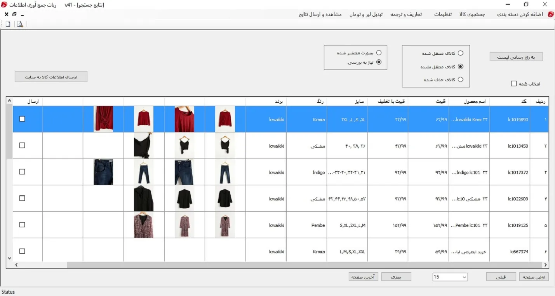This screenshot has height=296, width=555.
Task: Open leftmost jeans close-up thumbnail in row 3
Action: (x=103, y=172)
